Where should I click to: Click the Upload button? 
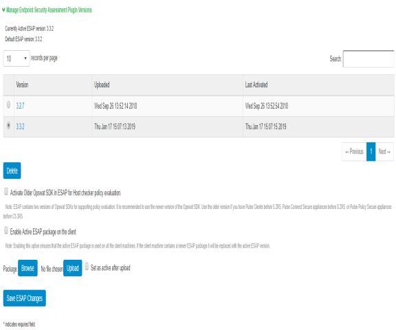(73, 268)
